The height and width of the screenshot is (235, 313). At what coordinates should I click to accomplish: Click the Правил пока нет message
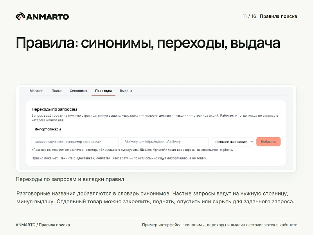pos(119,158)
